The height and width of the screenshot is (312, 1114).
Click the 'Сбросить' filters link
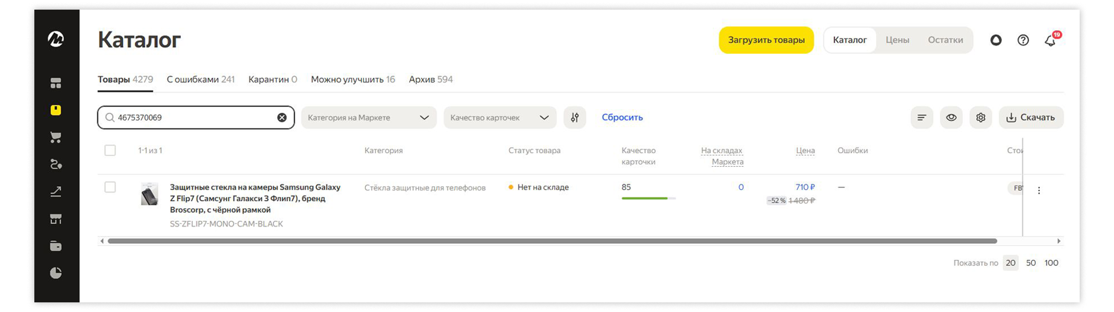(622, 117)
